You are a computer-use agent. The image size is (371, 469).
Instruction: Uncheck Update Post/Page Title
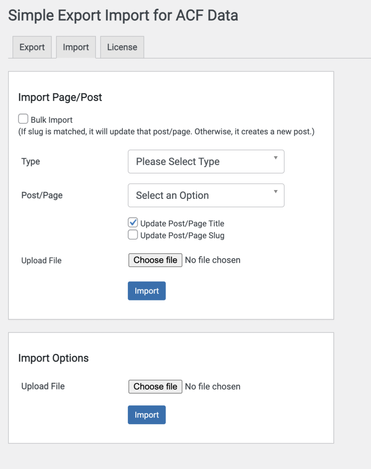[133, 222]
